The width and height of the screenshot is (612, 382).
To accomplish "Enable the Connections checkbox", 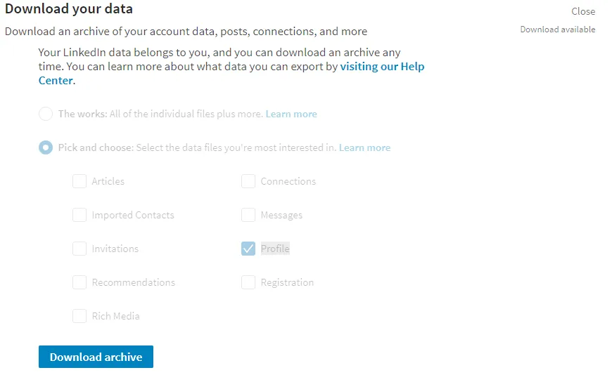I will (248, 181).
